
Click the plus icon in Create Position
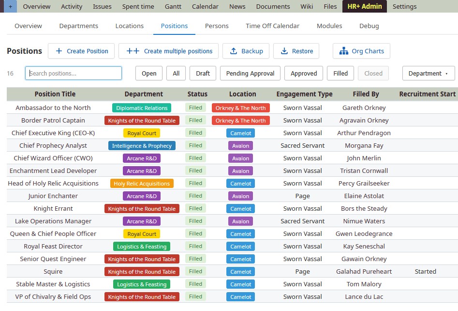coord(59,51)
